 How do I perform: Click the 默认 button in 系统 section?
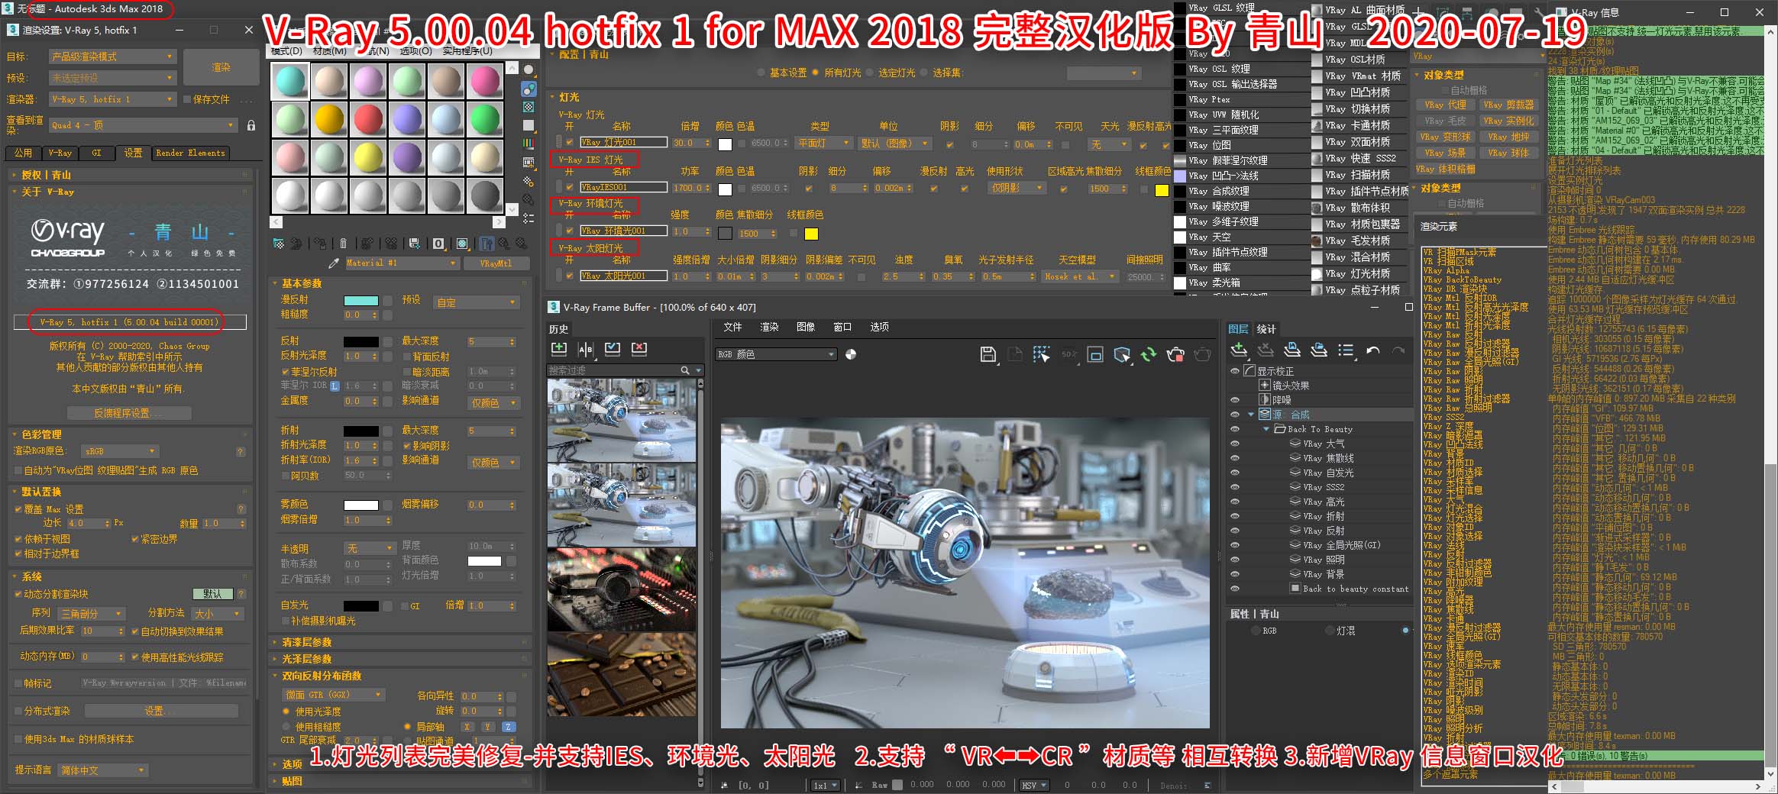click(212, 594)
